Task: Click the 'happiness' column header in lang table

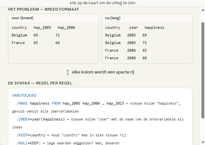Action: 154,27
